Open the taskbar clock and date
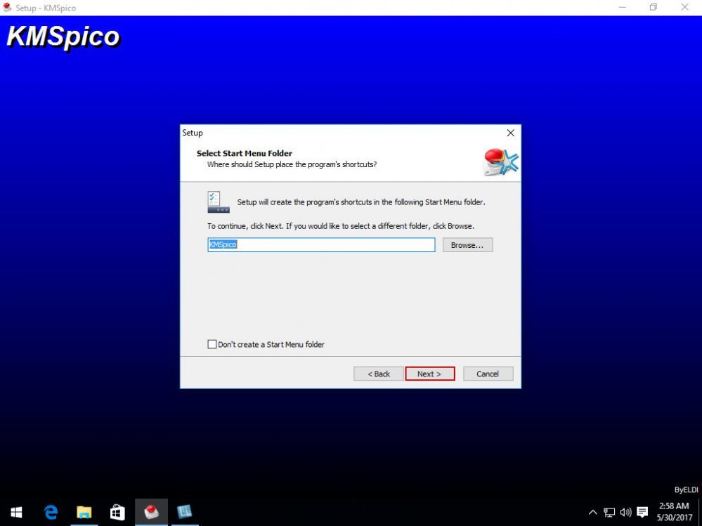702x526 pixels. click(x=674, y=512)
